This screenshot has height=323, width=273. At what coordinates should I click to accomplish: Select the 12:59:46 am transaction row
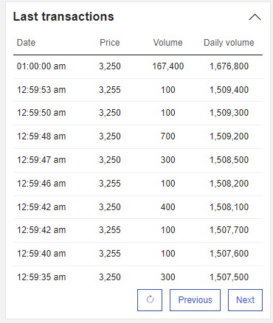[x=138, y=184]
